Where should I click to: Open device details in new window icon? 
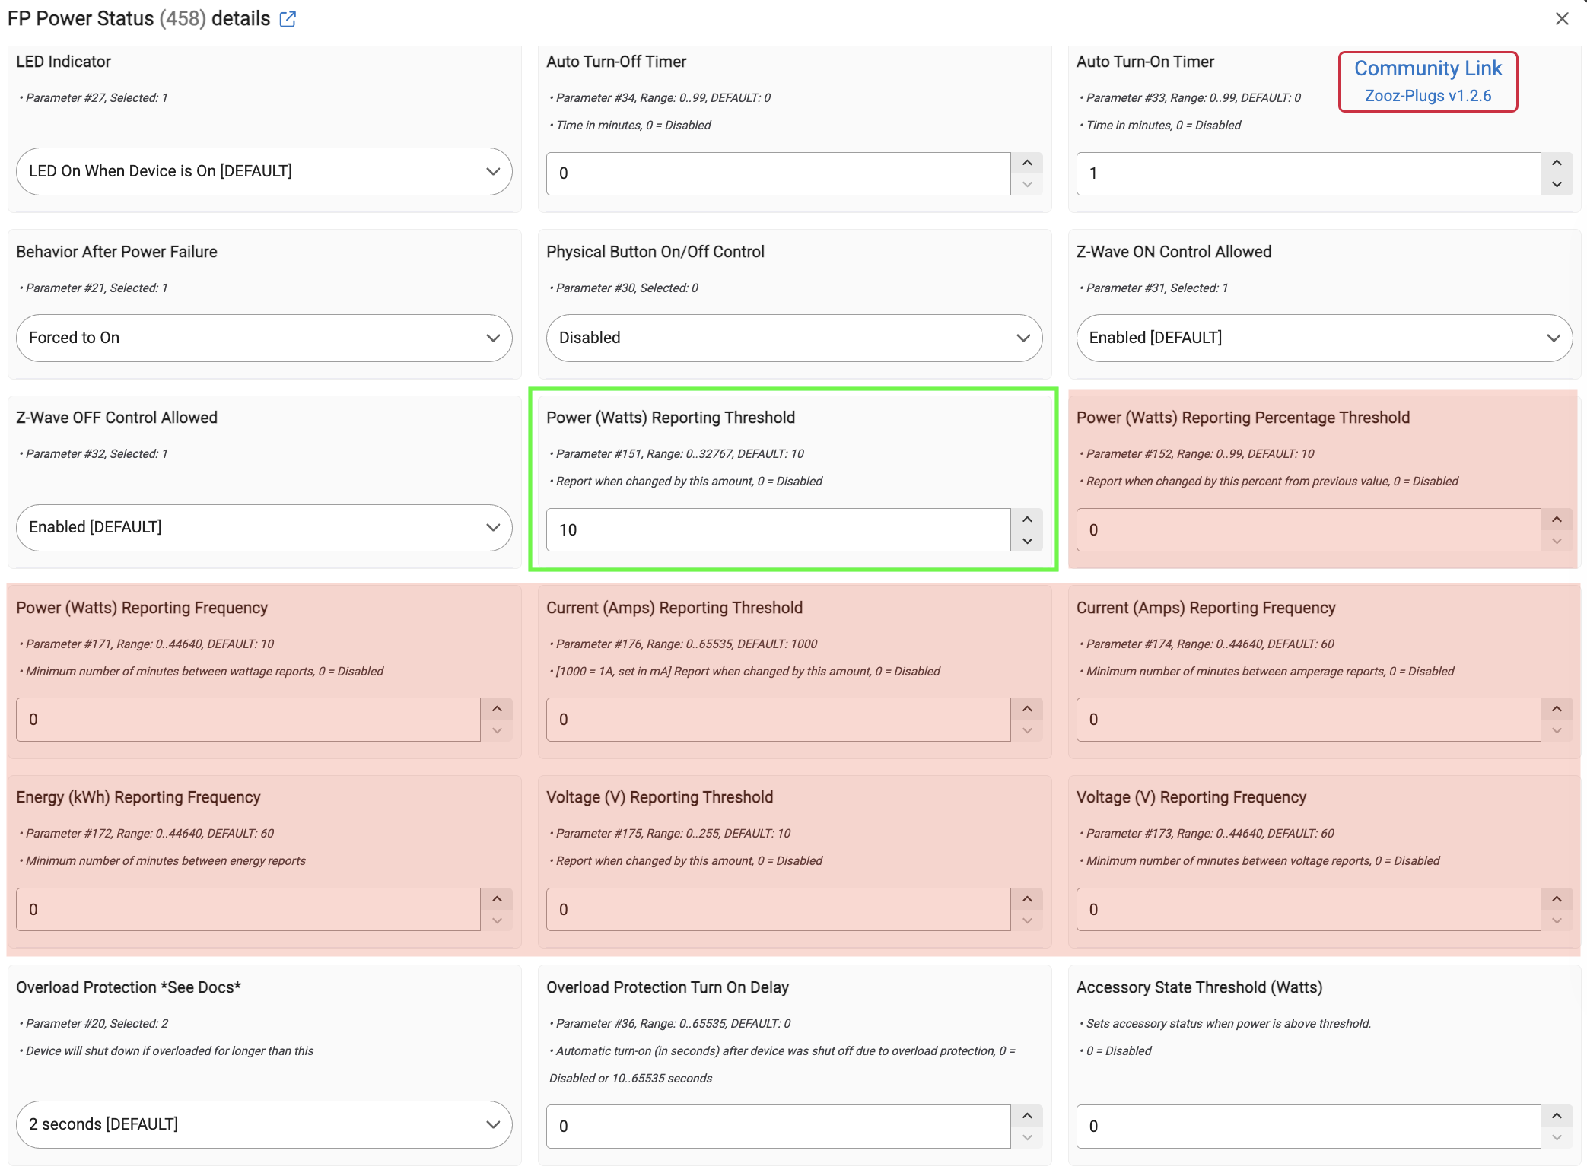(x=288, y=19)
